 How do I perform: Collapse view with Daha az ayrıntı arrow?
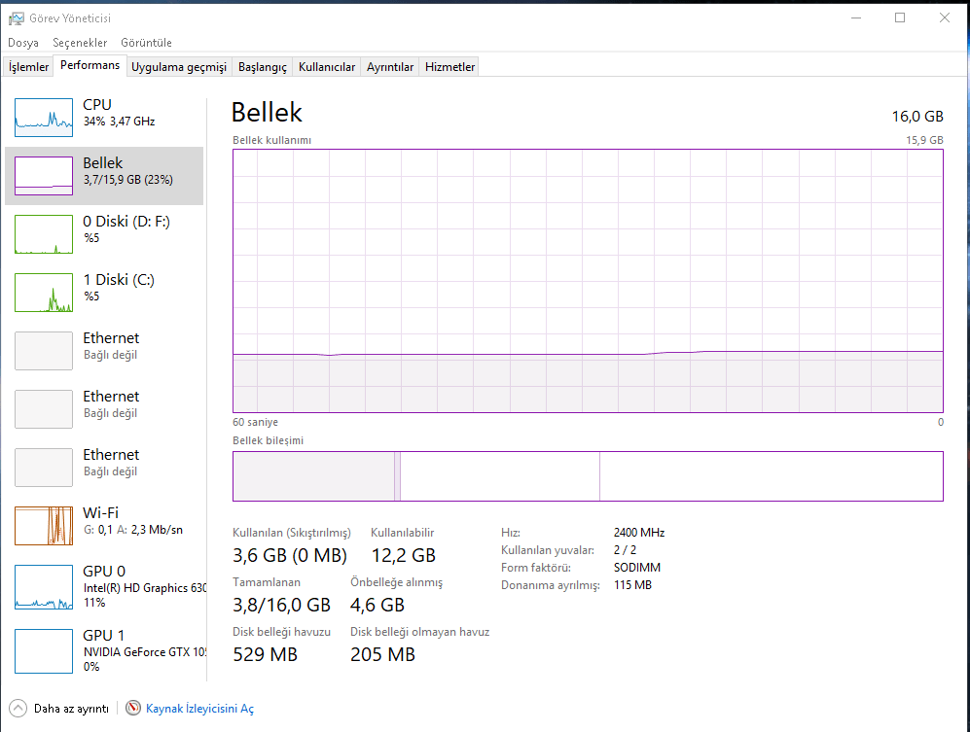(x=18, y=709)
